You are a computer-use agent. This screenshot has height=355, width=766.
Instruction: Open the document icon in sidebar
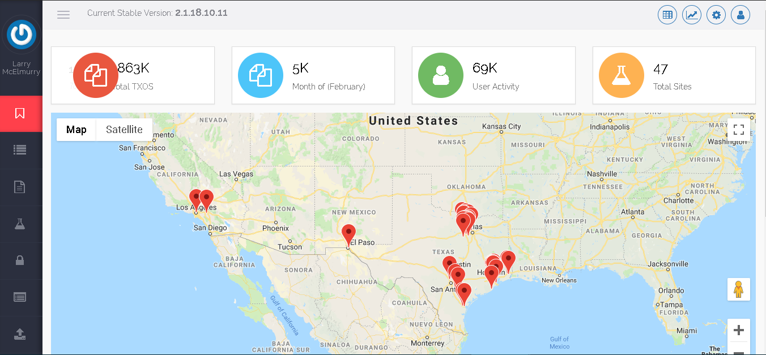20,187
